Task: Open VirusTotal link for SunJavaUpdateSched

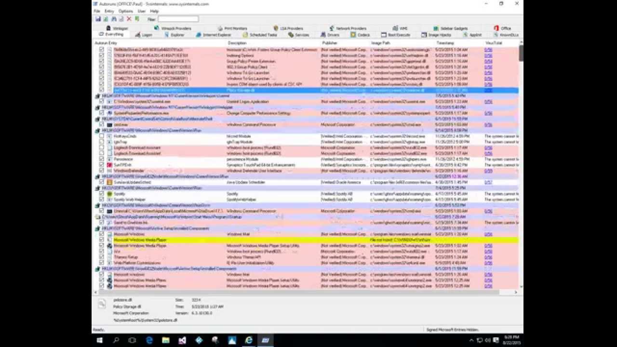Action: (x=488, y=182)
